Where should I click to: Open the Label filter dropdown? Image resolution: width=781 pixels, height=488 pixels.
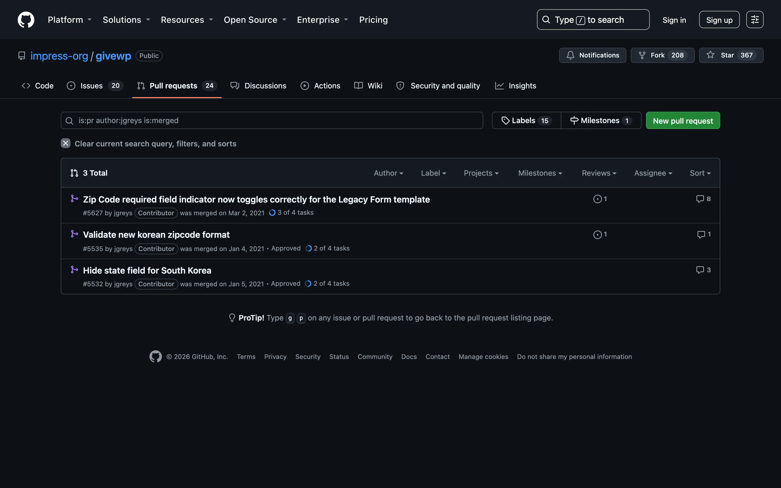433,173
